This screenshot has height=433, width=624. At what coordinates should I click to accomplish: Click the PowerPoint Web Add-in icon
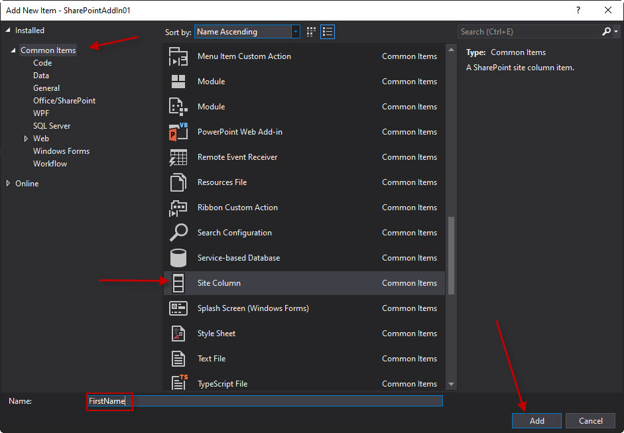pyautogui.click(x=178, y=132)
